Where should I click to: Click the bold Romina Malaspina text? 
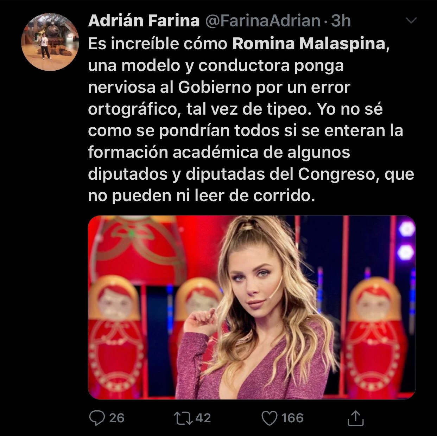click(x=309, y=44)
